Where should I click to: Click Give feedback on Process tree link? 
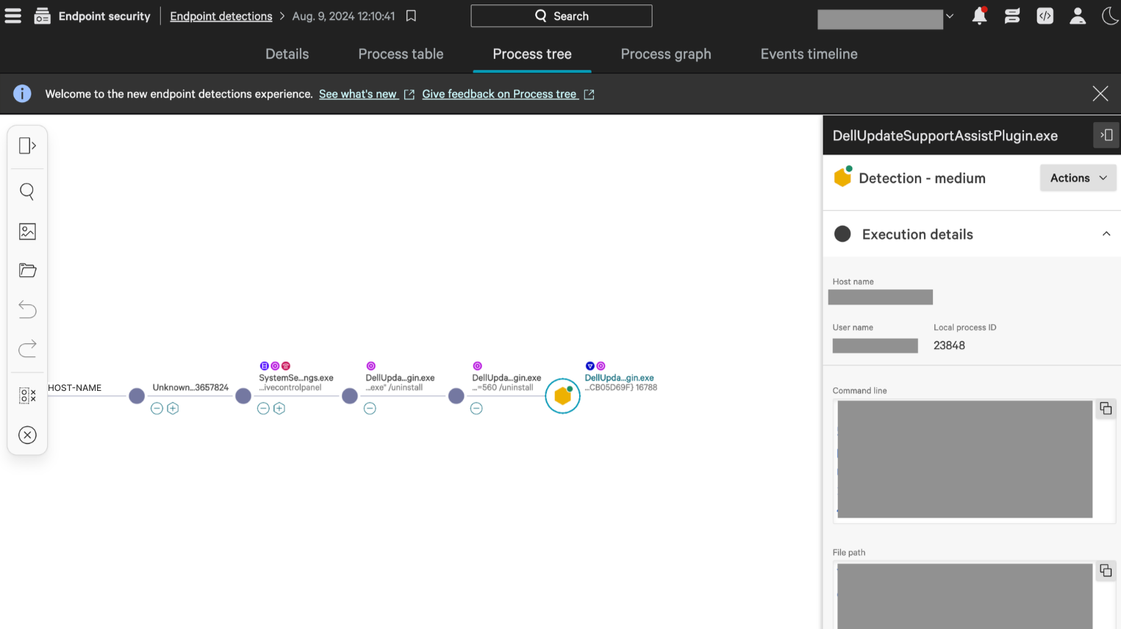point(499,94)
